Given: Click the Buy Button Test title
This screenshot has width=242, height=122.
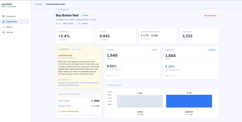Looking at the screenshot, I should click(67, 15).
